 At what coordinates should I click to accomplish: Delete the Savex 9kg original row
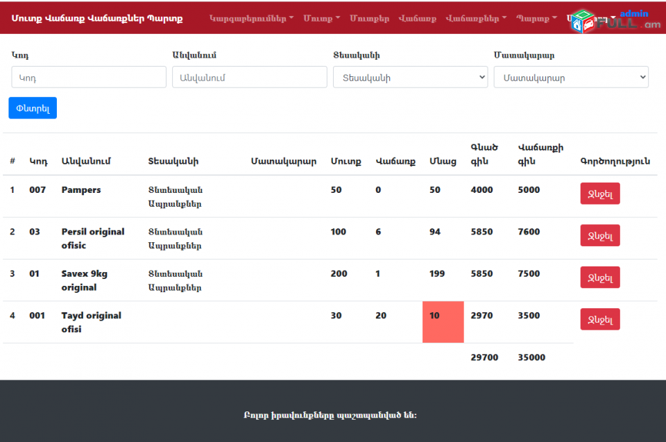(x=600, y=277)
